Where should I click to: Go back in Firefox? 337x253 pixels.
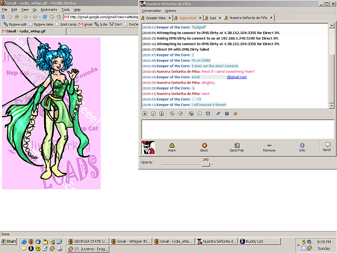click(26, 17)
